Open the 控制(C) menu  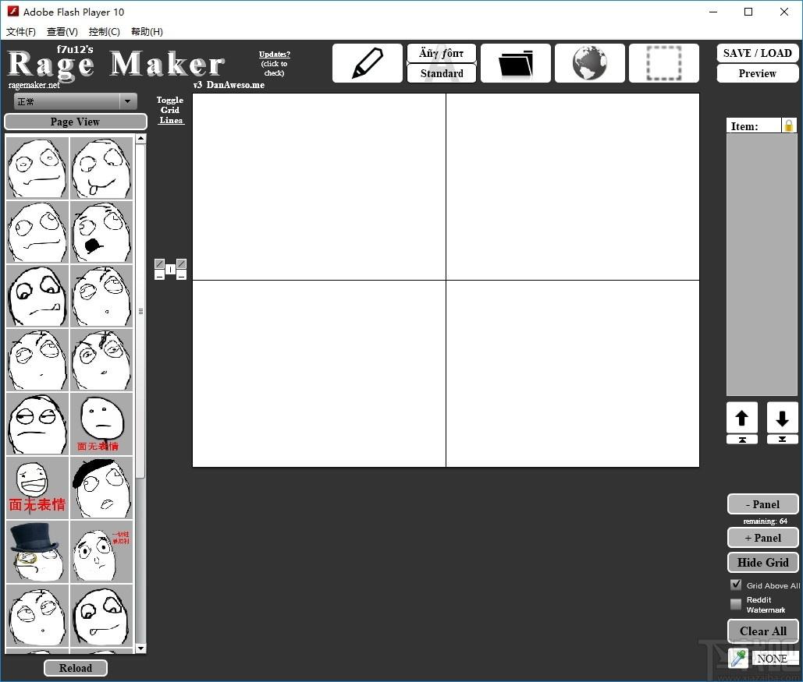104,32
